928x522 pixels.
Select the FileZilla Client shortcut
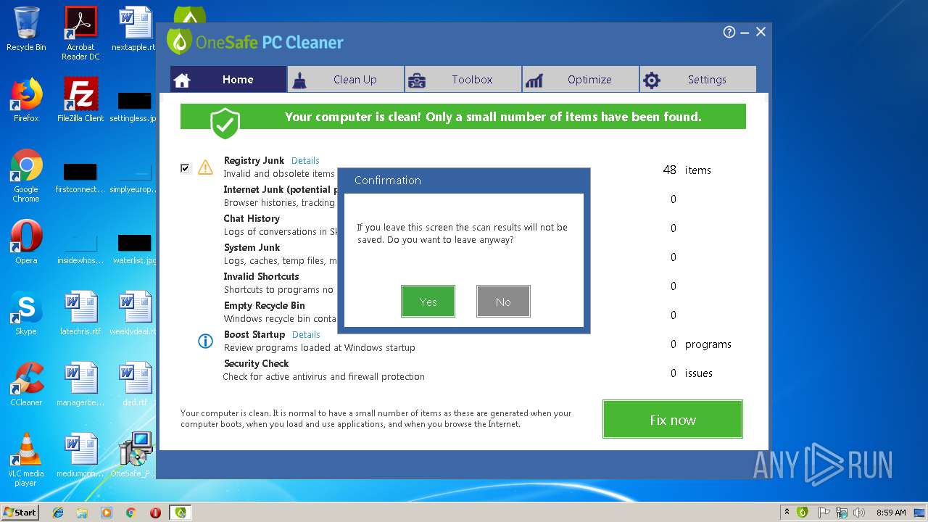(x=80, y=100)
